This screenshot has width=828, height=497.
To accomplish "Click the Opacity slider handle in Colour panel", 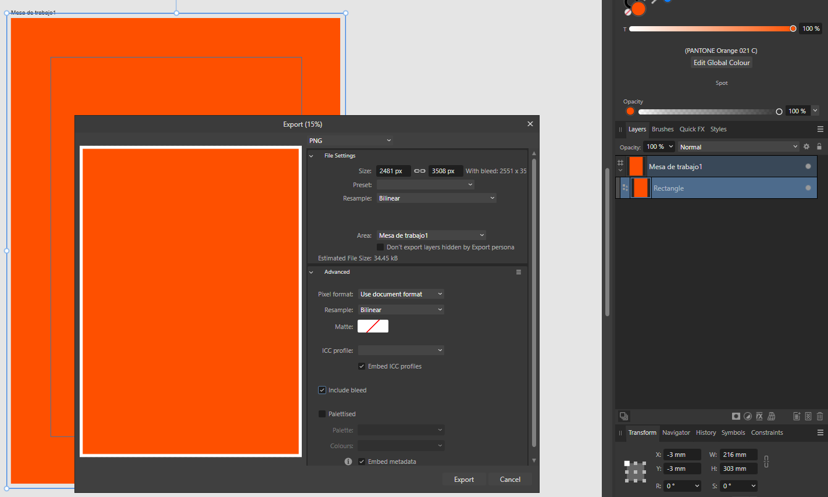I will 779,112.
